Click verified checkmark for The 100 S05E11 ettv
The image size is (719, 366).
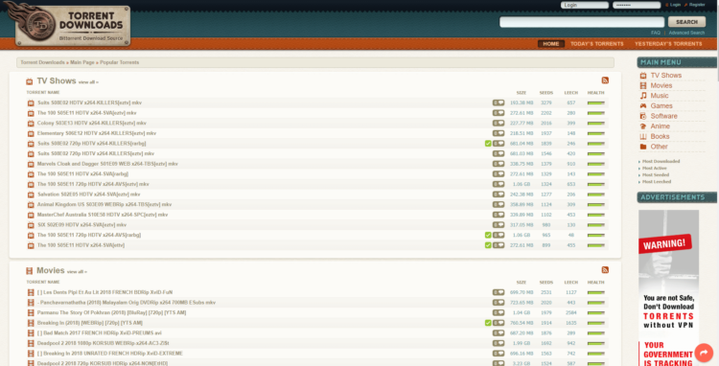(488, 245)
